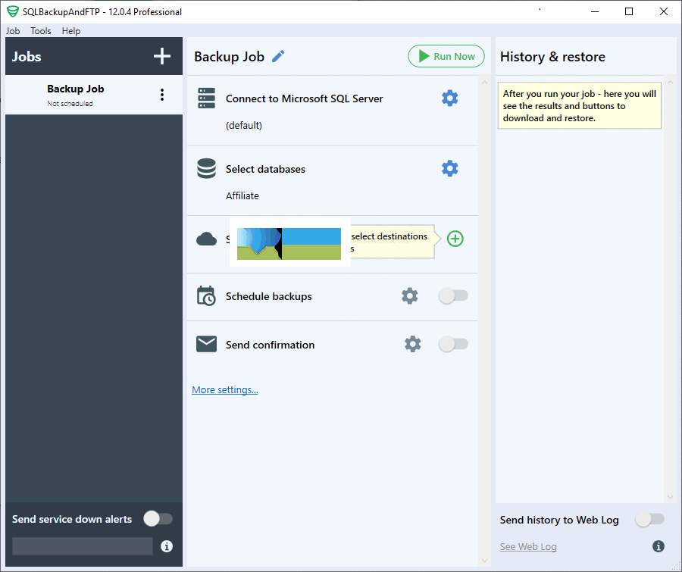Screen dimensions: 682x572
Task: Open the Help menu
Action: click(x=71, y=31)
